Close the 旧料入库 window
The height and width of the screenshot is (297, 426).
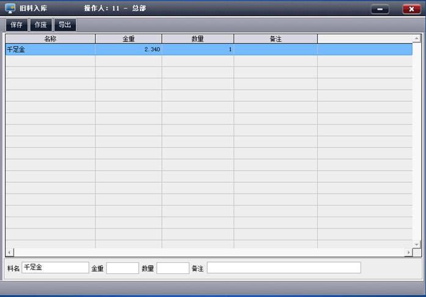[x=411, y=9]
